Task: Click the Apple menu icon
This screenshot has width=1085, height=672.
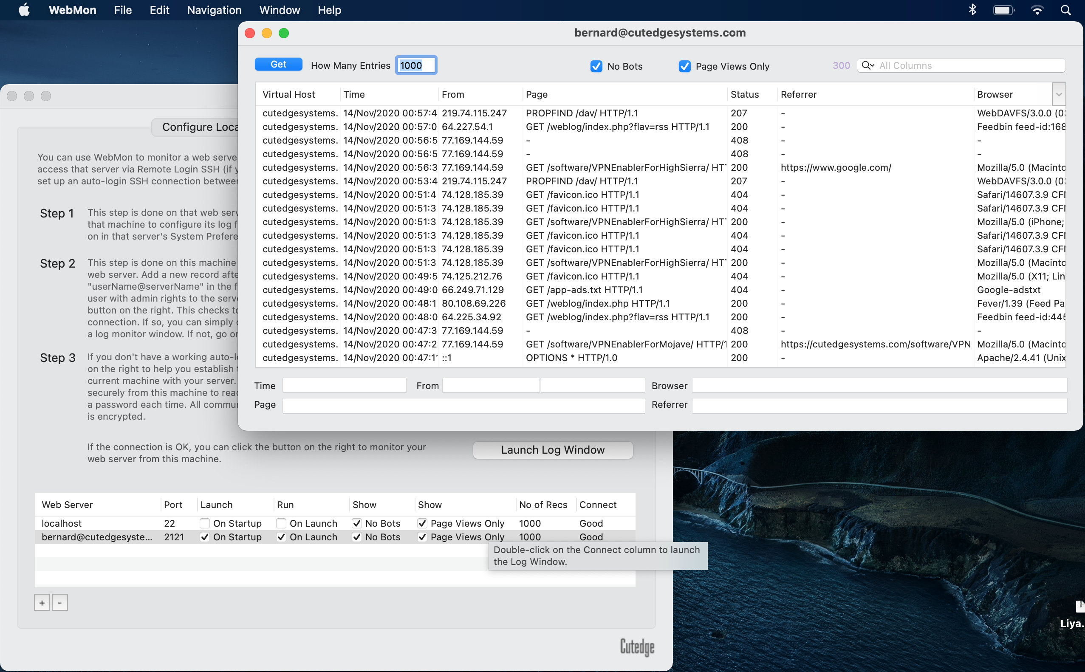Action: click(25, 10)
